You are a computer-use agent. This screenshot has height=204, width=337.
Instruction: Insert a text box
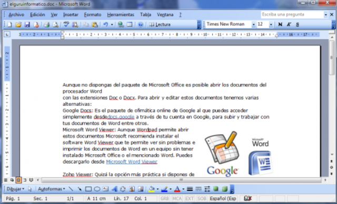[105, 189]
